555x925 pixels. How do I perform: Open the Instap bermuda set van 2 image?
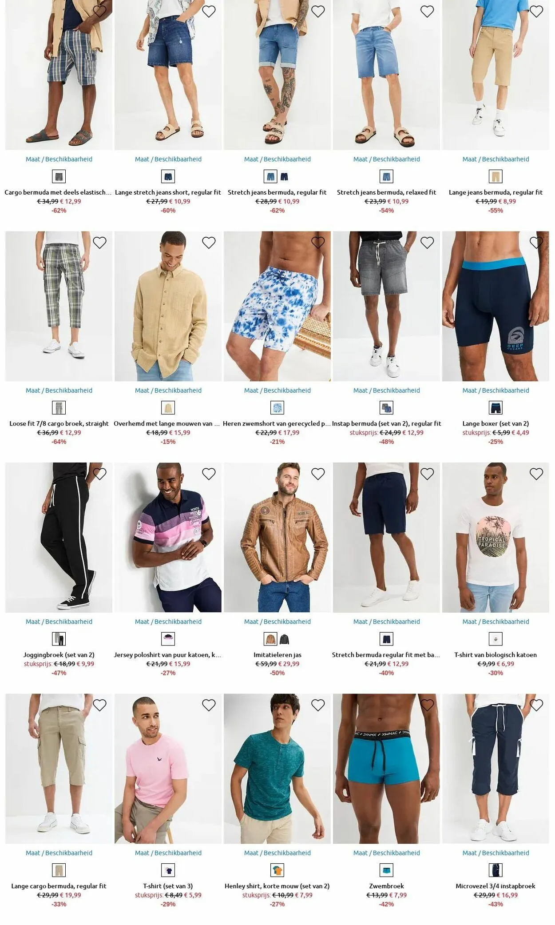(x=387, y=306)
